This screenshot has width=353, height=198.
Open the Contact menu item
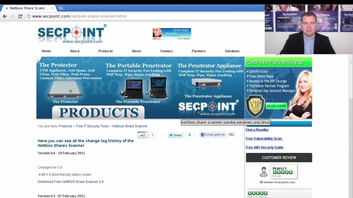(x=166, y=51)
